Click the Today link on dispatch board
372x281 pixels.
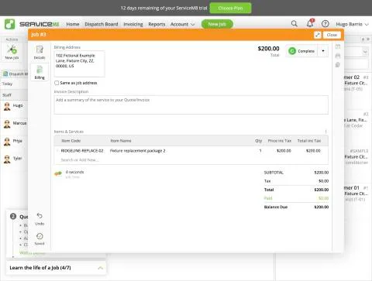[7, 84]
